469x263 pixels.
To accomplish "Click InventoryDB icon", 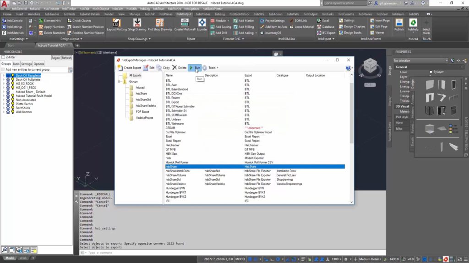I will coord(271,33).
